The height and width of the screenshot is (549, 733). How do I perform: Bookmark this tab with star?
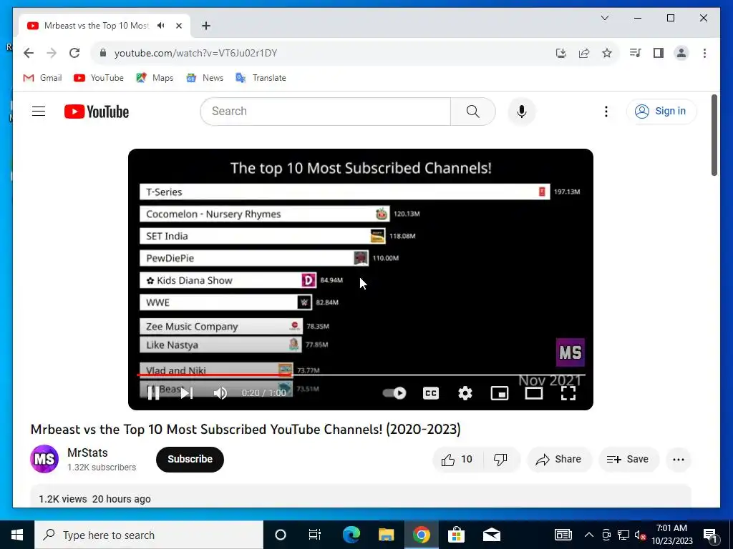(x=607, y=53)
